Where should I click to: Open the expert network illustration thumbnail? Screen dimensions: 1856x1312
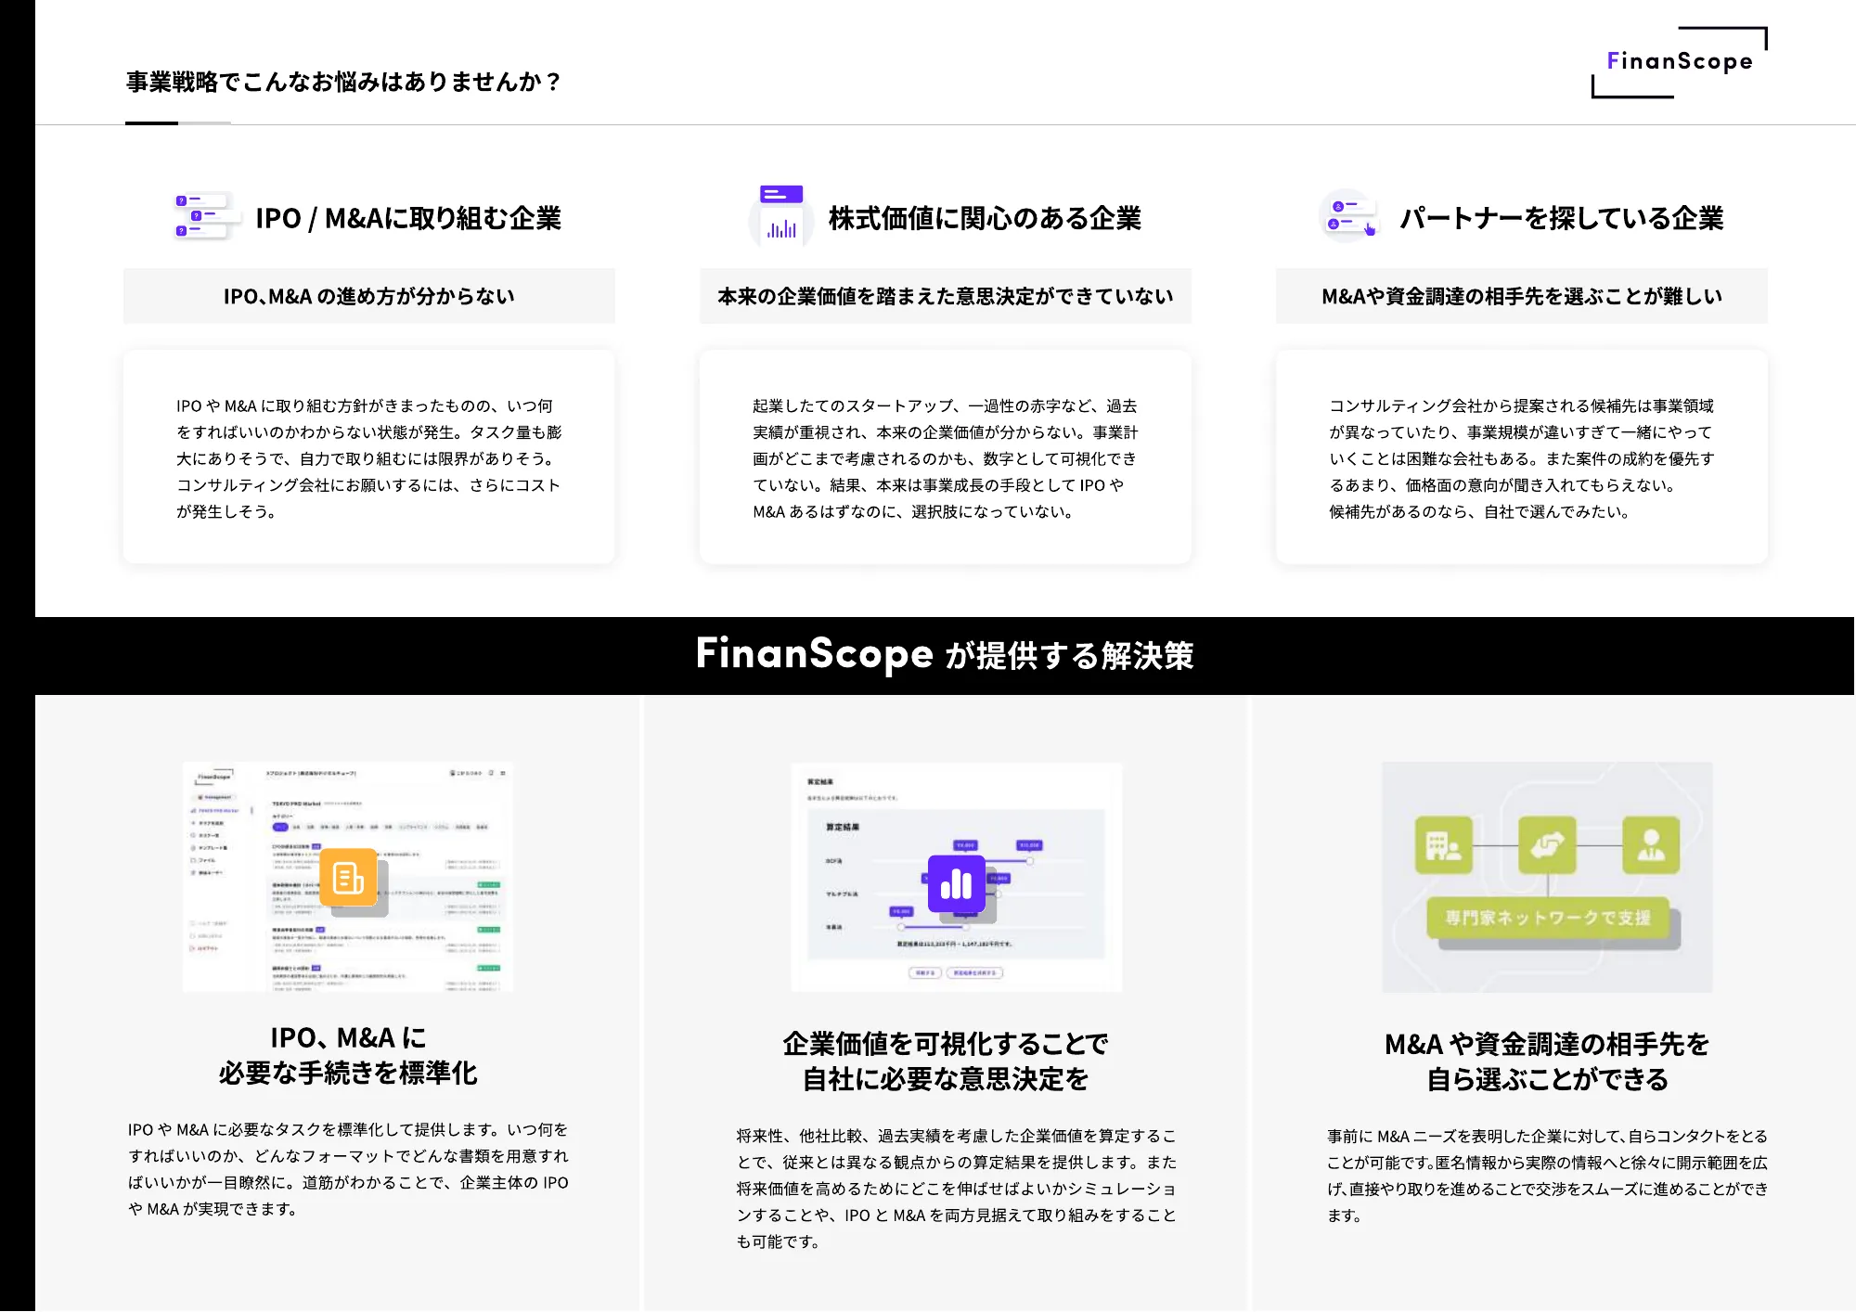1548,877
